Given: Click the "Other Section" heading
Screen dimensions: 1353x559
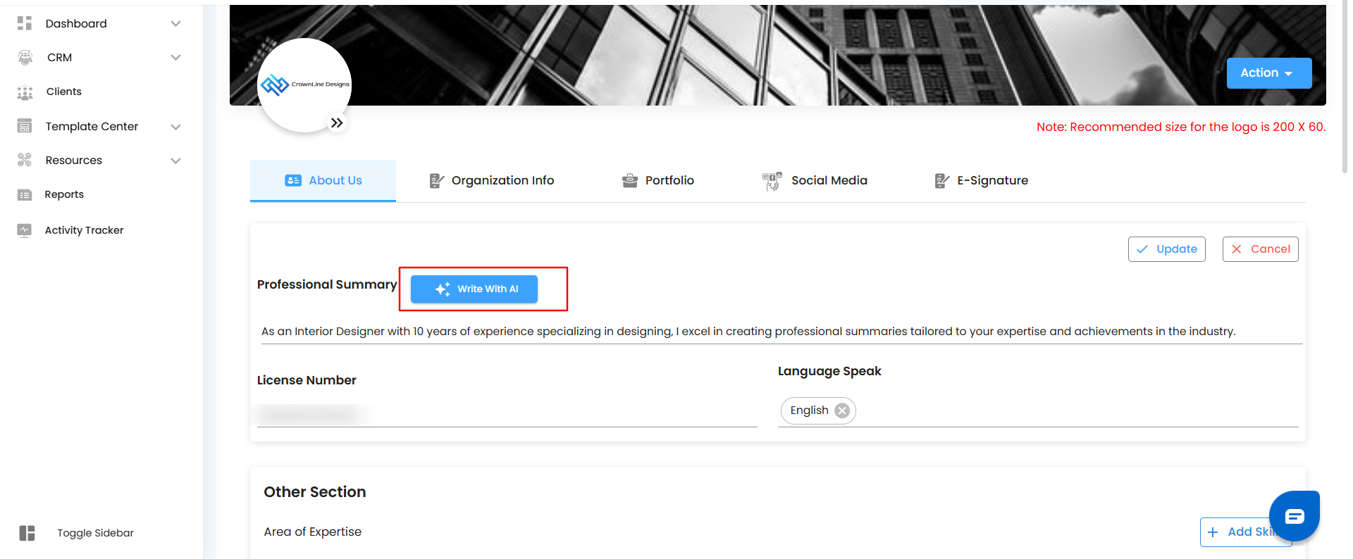Looking at the screenshot, I should tap(315, 492).
